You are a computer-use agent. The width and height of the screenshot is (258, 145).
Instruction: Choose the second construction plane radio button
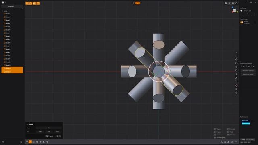247,66
